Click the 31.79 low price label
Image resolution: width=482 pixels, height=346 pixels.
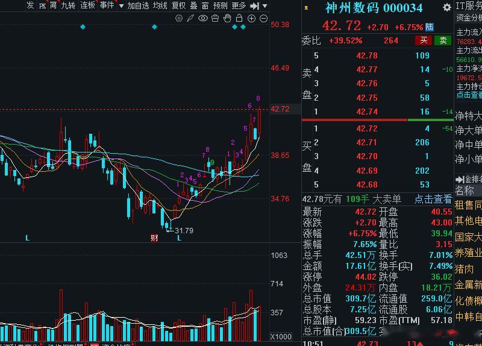184,230
